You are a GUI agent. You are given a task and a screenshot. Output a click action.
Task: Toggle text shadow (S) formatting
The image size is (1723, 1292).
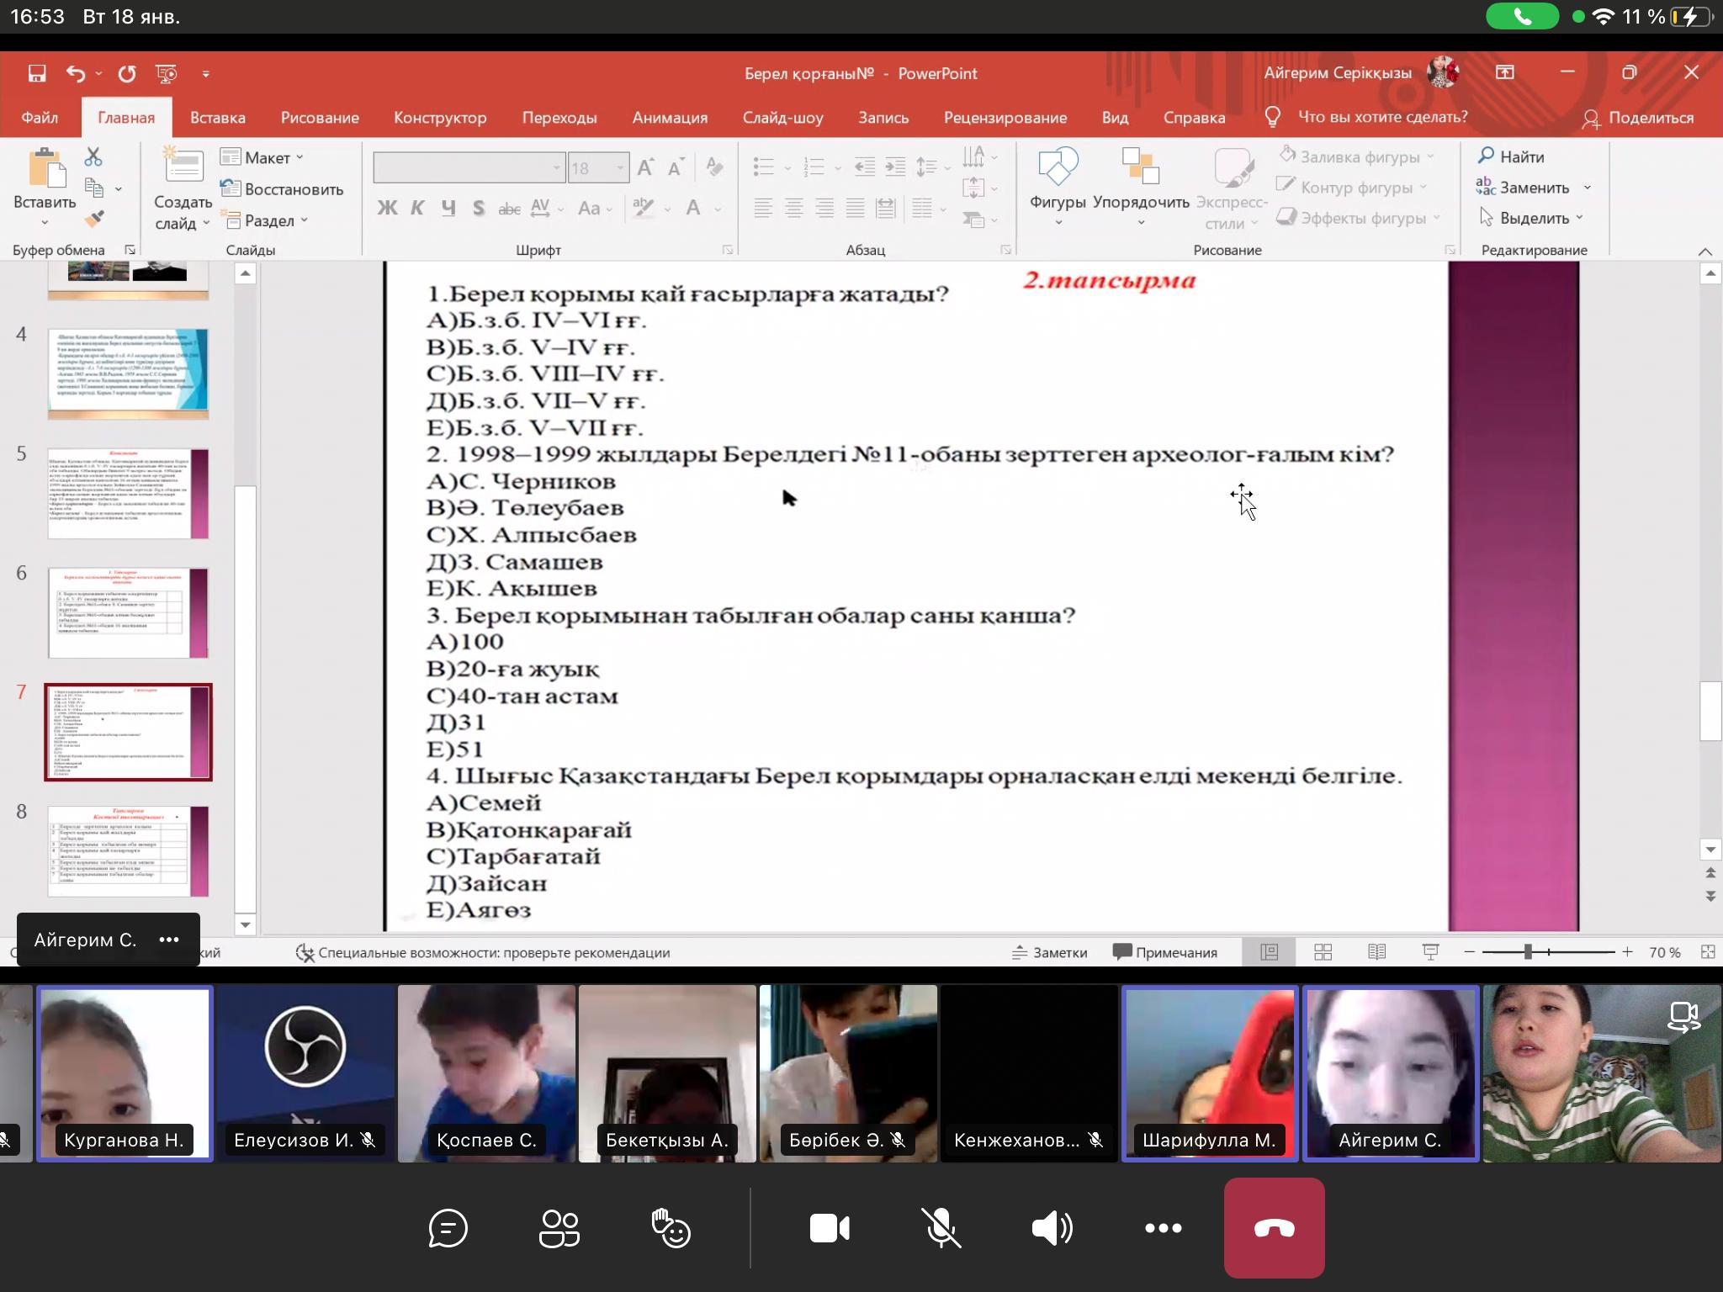[x=479, y=208]
